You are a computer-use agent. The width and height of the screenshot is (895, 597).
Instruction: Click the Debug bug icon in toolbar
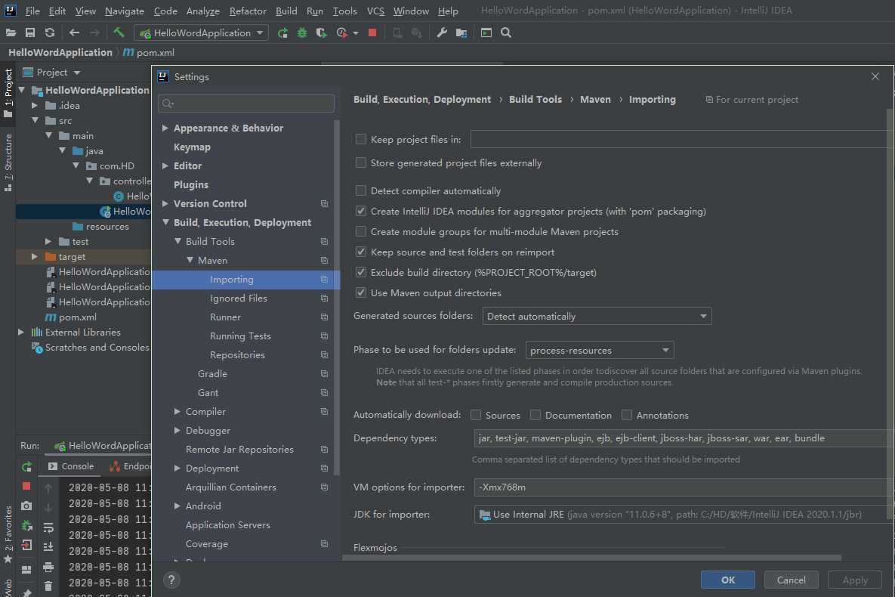pos(302,33)
